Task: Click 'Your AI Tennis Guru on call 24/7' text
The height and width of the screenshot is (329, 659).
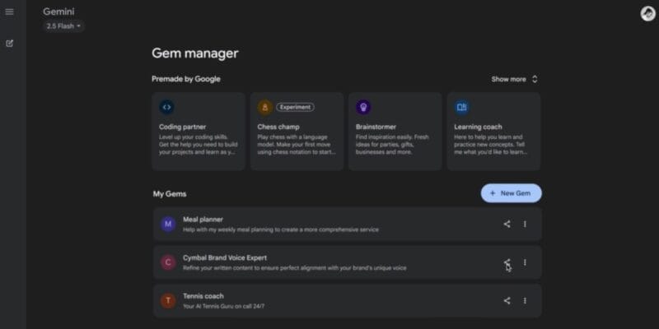Action: [223, 306]
